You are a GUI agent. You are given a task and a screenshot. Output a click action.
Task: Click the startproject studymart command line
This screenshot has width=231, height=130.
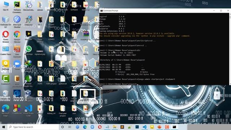coord(137,79)
